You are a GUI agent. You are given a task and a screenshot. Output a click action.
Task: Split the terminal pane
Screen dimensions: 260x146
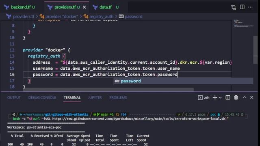tap(228, 97)
